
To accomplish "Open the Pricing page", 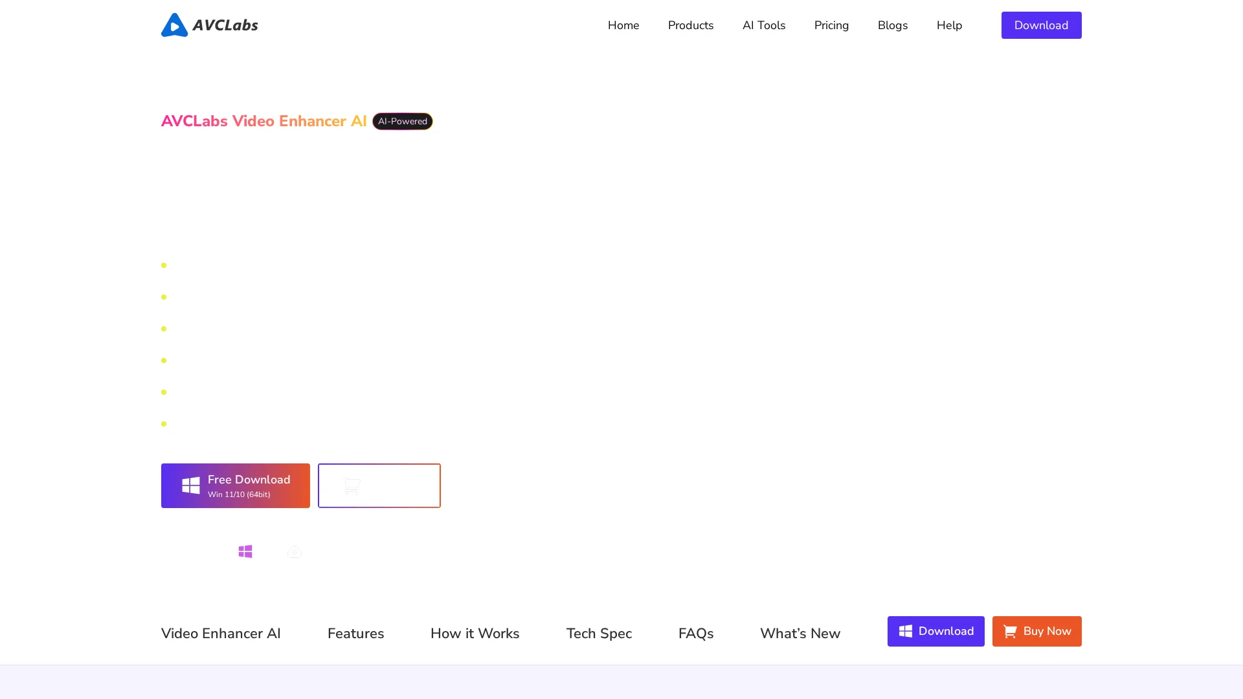I will pos(831,25).
